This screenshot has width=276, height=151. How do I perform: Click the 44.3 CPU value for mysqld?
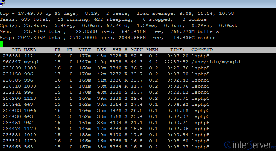pos(137,62)
